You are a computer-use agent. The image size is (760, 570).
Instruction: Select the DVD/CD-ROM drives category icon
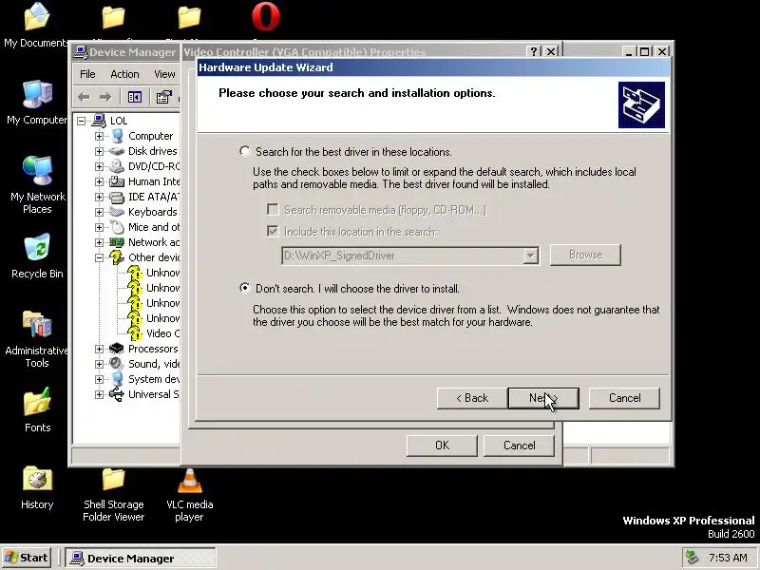click(x=116, y=166)
